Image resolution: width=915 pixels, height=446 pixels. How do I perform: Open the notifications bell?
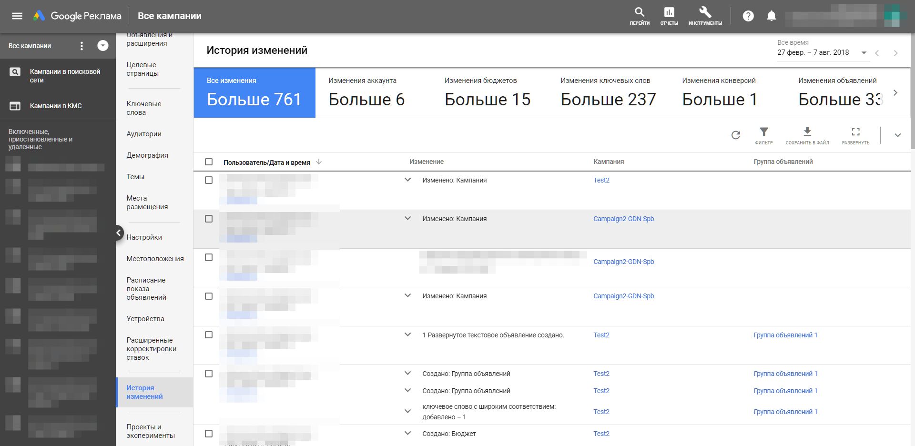pos(771,16)
